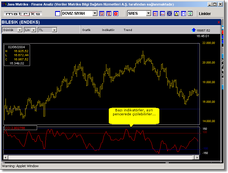
Task: Toggle the white square box before DOVIZ-SIYAH
Action: 58,14
